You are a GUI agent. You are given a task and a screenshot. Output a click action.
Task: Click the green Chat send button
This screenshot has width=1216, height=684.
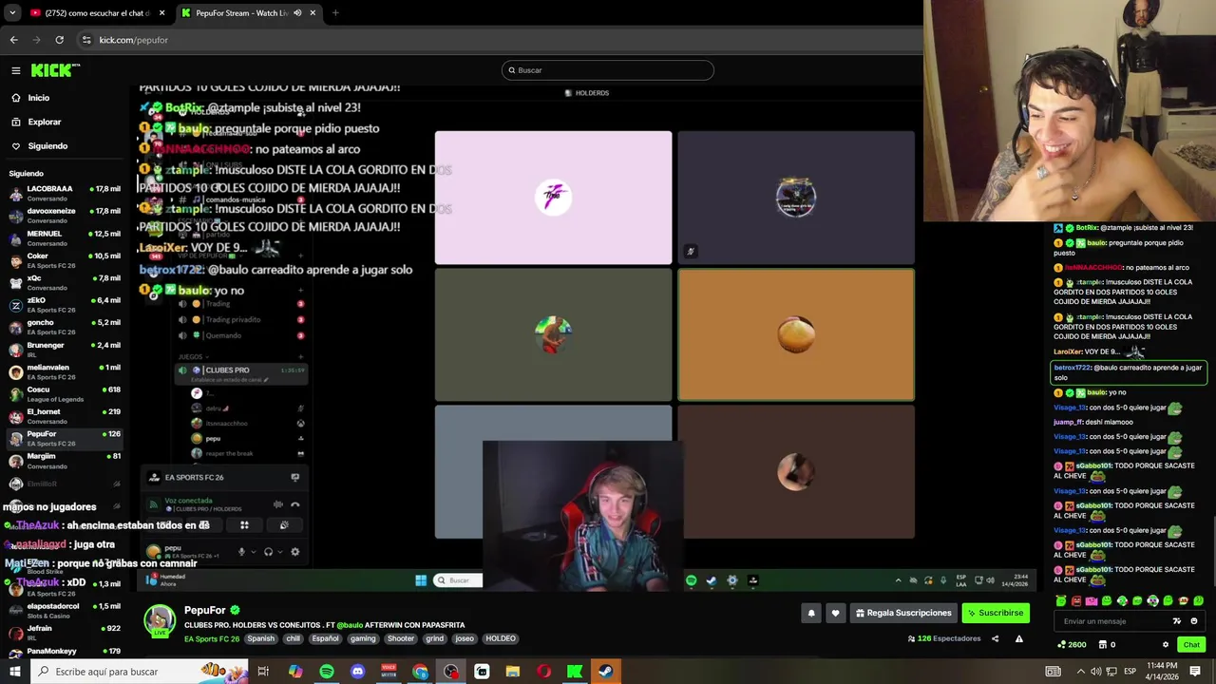click(x=1191, y=645)
